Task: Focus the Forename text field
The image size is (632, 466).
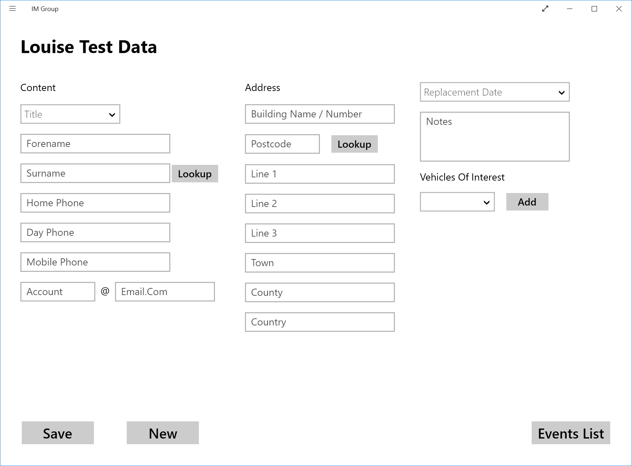Action: 95,144
